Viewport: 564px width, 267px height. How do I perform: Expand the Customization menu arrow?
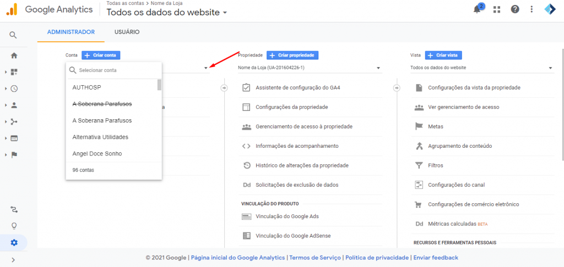tap(6, 72)
